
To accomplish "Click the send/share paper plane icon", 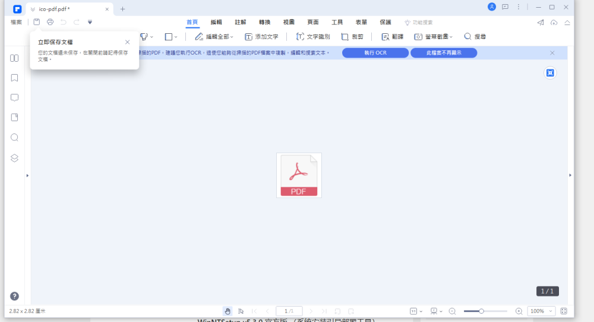I will pyautogui.click(x=541, y=23).
